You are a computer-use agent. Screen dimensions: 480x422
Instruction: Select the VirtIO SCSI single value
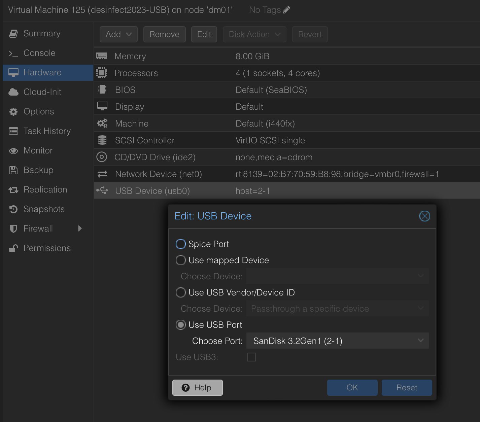[x=270, y=140]
